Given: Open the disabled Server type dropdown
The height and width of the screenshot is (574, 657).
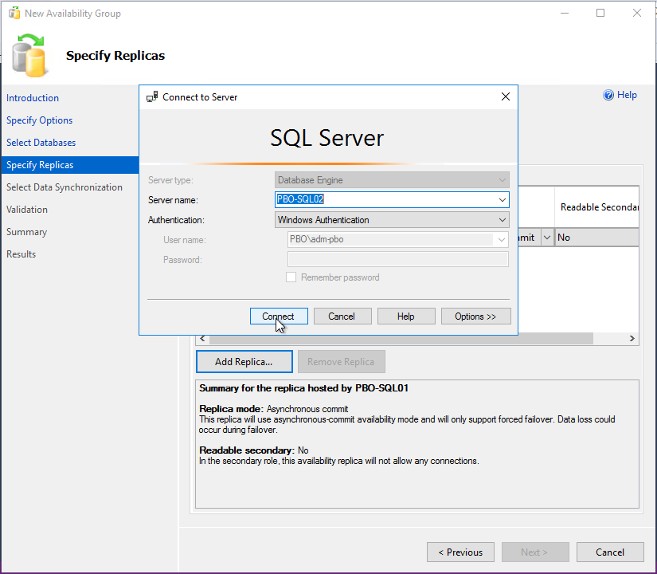Looking at the screenshot, I should point(502,180).
